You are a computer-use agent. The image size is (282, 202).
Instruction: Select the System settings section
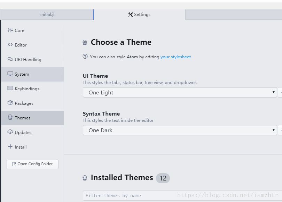tap(33, 74)
